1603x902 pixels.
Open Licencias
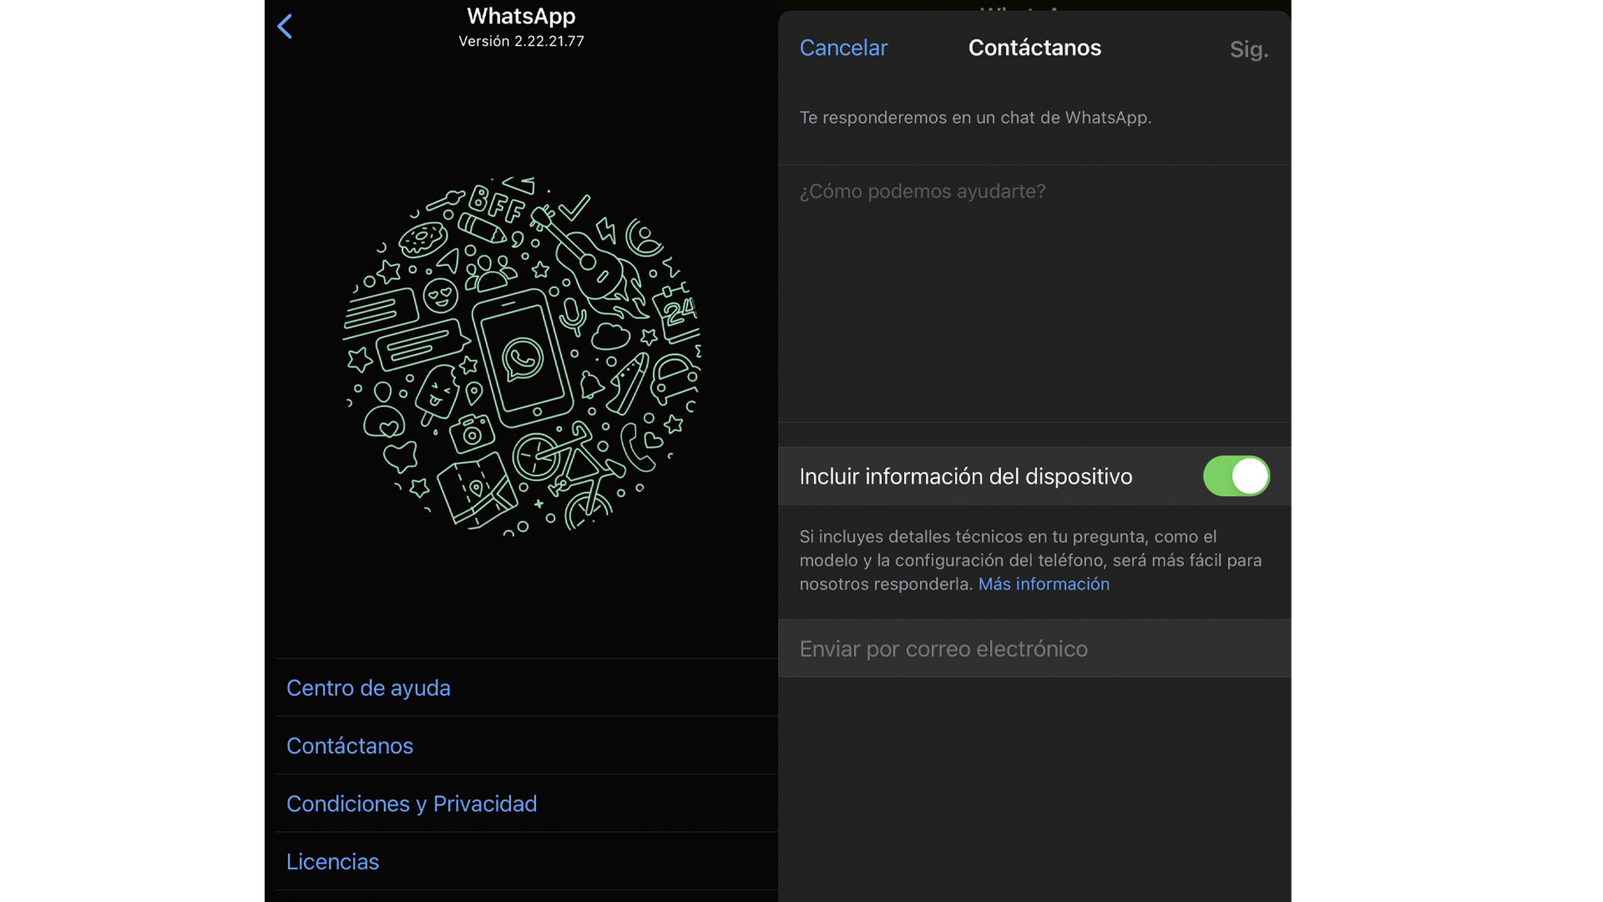(x=526, y=861)
